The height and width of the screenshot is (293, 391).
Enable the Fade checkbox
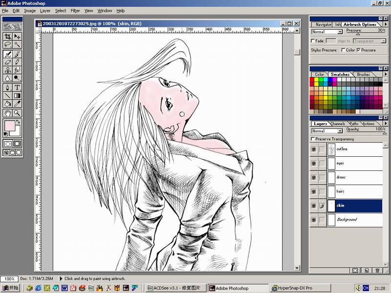point(313,41)
